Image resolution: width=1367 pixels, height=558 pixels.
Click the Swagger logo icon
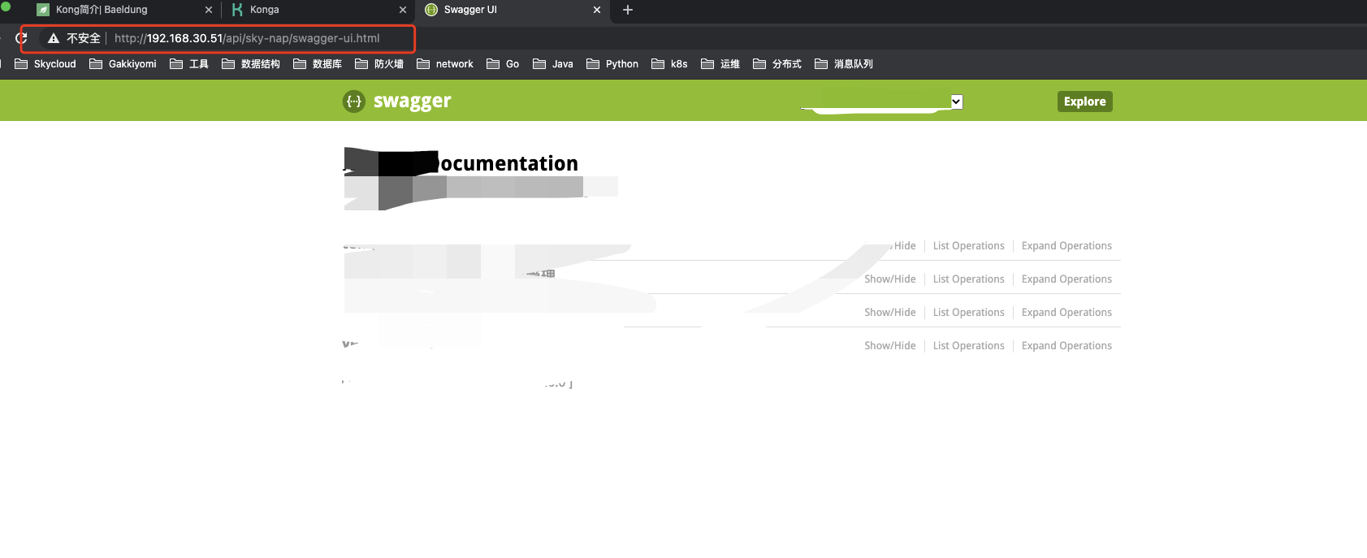point(354,102)
